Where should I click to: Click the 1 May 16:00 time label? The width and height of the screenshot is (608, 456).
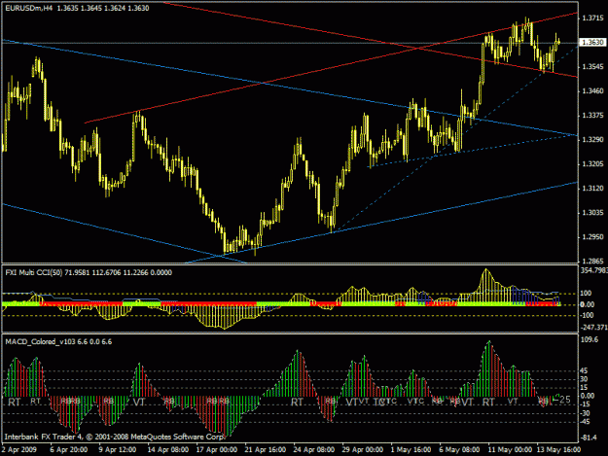(x=411, y=450)
